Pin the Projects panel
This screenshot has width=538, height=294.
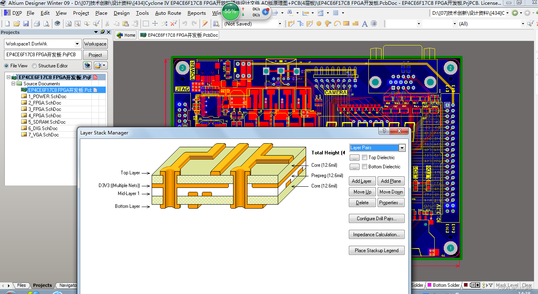coord(103,32)
